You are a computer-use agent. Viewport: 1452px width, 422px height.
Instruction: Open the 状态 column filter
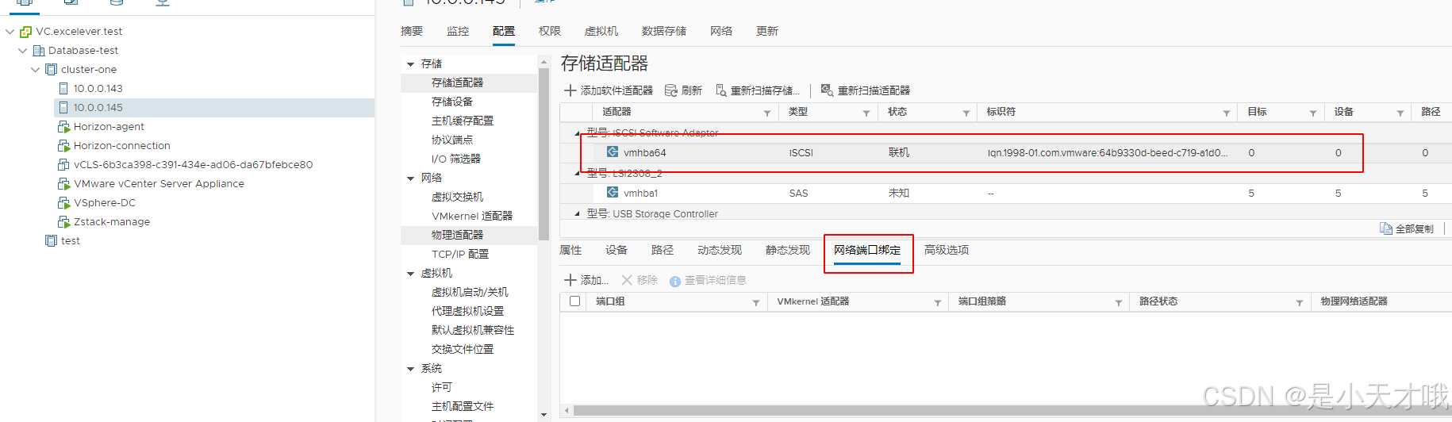966,113
